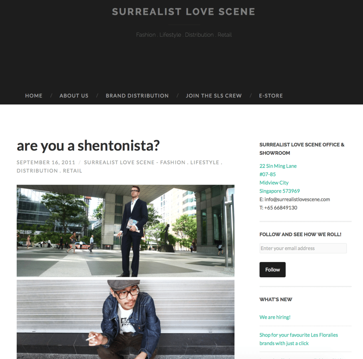Image resolution: width=363 pixels, height=359 pixels.
Task: Click the Singapore 573969 address line
Action: [x=280, y=191]
